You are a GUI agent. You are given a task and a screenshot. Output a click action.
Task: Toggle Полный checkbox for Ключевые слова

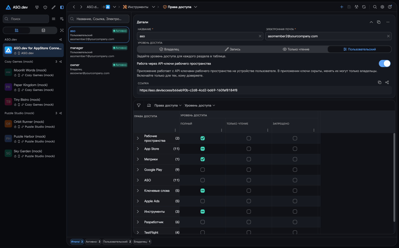pyautogui.click(x=203, y=191)
